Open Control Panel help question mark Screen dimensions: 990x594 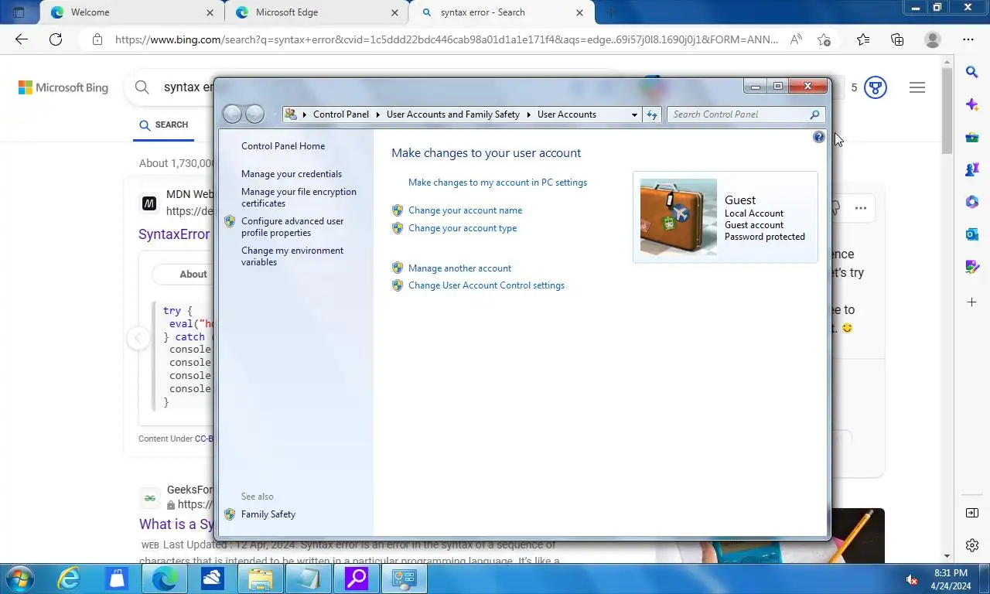818,137
